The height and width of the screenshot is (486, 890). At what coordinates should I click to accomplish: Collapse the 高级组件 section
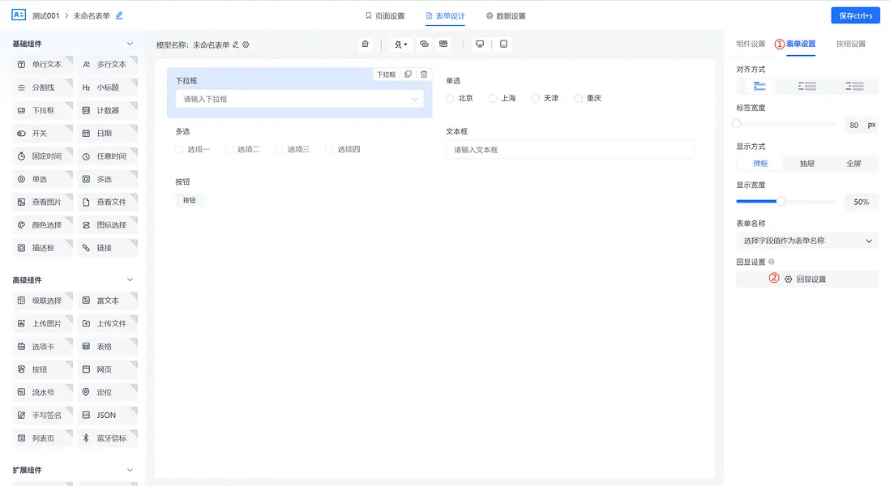pyautogui.click(x=130, y=279)
